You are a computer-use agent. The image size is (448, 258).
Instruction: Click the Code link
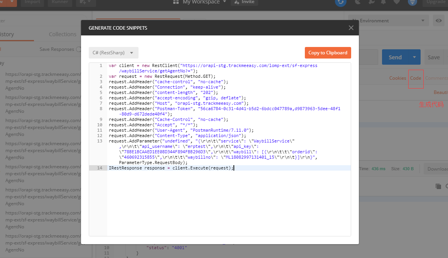tap(416, 78)
